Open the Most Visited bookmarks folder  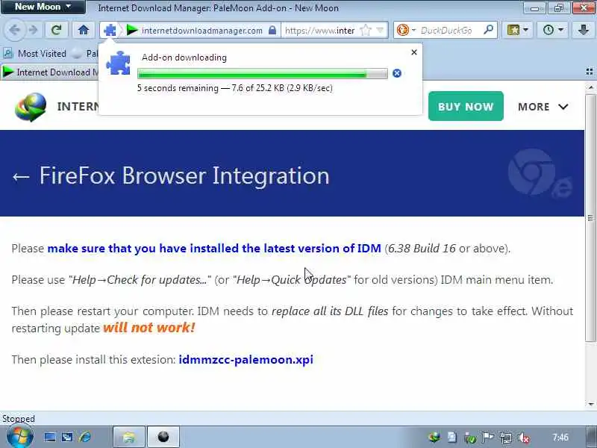(35, 53)
